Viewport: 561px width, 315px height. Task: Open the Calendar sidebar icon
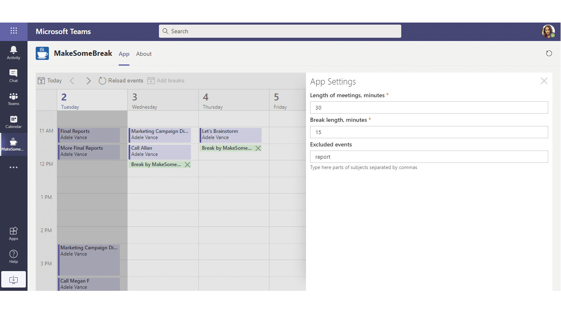coord(14,121)
